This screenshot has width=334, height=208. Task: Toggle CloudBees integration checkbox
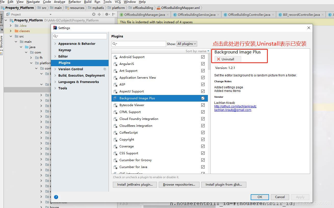click(x=203, y=126)
